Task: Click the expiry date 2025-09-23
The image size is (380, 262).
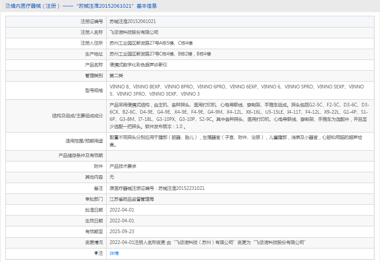Action: click(122, 231)
